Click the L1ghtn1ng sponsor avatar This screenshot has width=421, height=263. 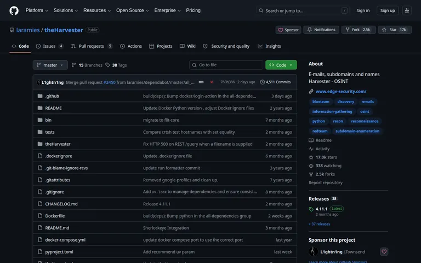click(313, 251)
